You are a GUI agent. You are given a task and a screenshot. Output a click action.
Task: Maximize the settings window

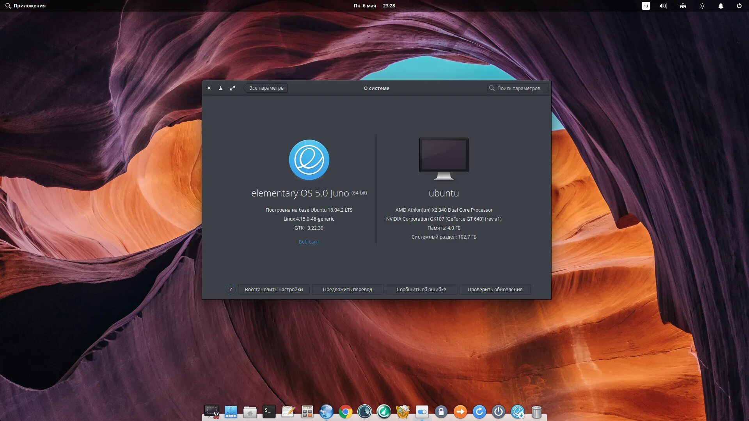[x=233, y=88]
